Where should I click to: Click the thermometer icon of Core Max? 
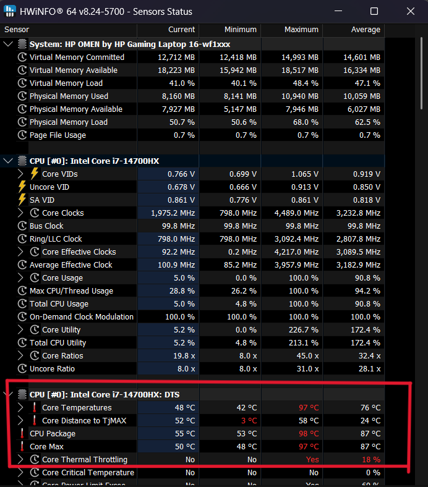(22, 446)
